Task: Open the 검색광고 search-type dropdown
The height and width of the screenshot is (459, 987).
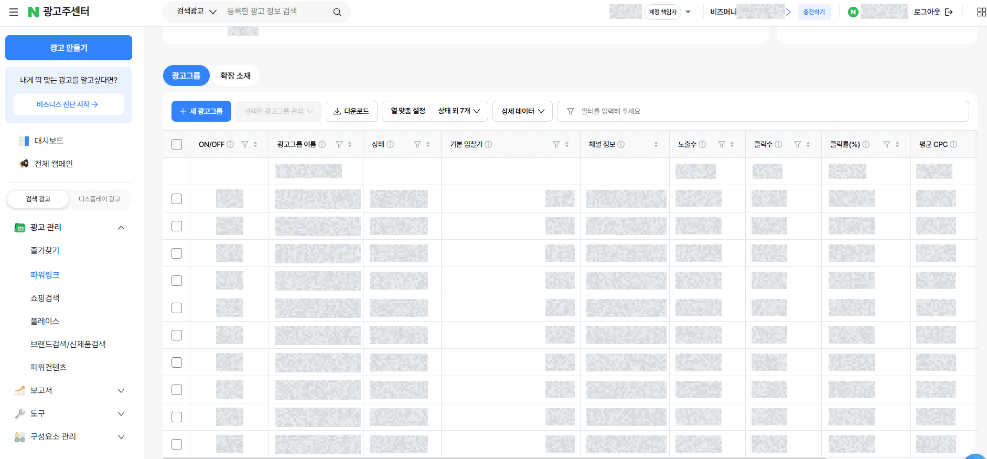Action: coord(197,12)
